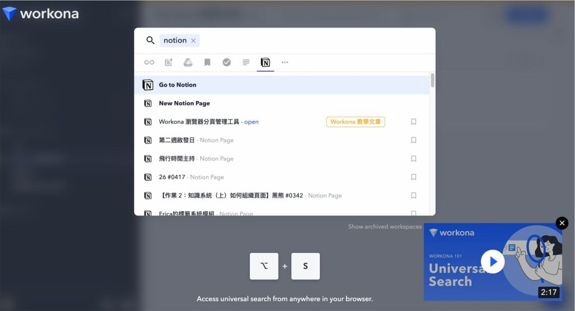This screenshot has height=311, width=575.
Task: Click the Notion icon beside 26 #0417
Action: [x=148, y=177]
